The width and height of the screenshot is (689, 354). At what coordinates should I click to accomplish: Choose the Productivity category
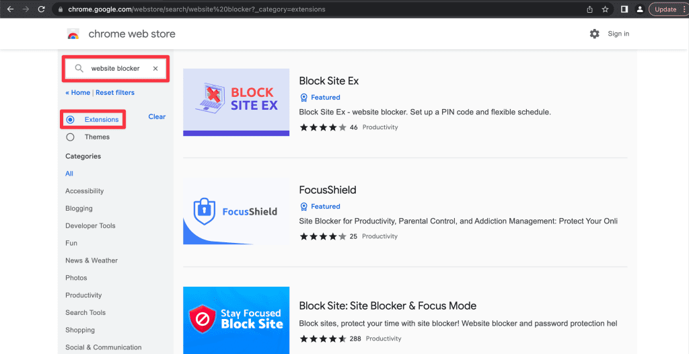coord(83,295)
